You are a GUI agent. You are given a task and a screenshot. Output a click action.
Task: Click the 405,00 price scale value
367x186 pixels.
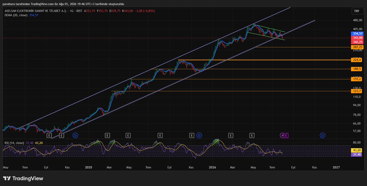tap(357, 29)
